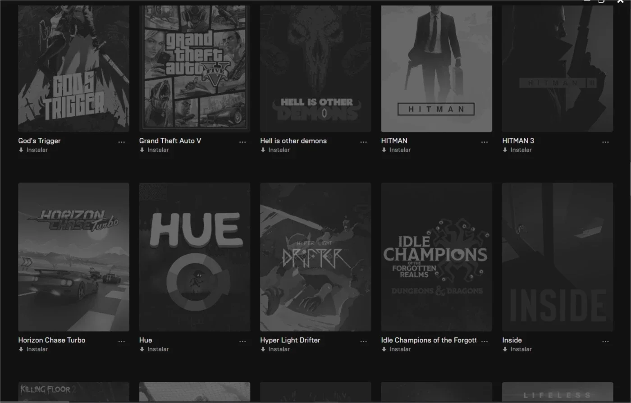Open the dark HITMAN 3 cover
The image size is (631, 403).
[558, 69]
